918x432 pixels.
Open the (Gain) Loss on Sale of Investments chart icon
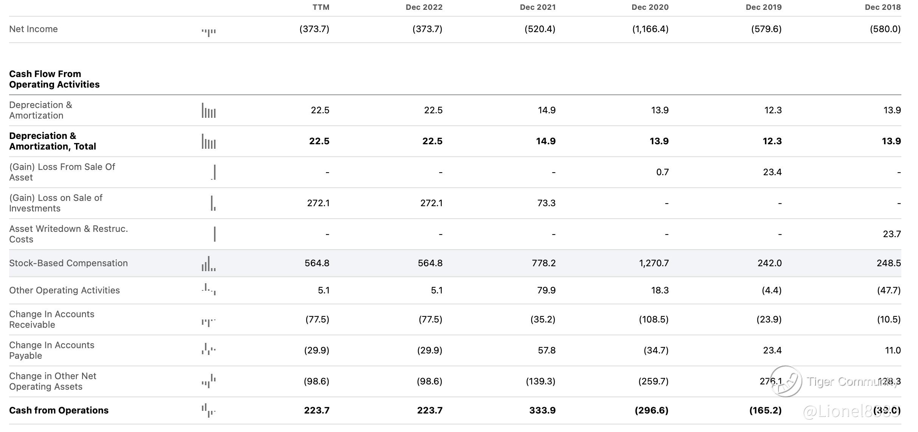pos(213,203)
